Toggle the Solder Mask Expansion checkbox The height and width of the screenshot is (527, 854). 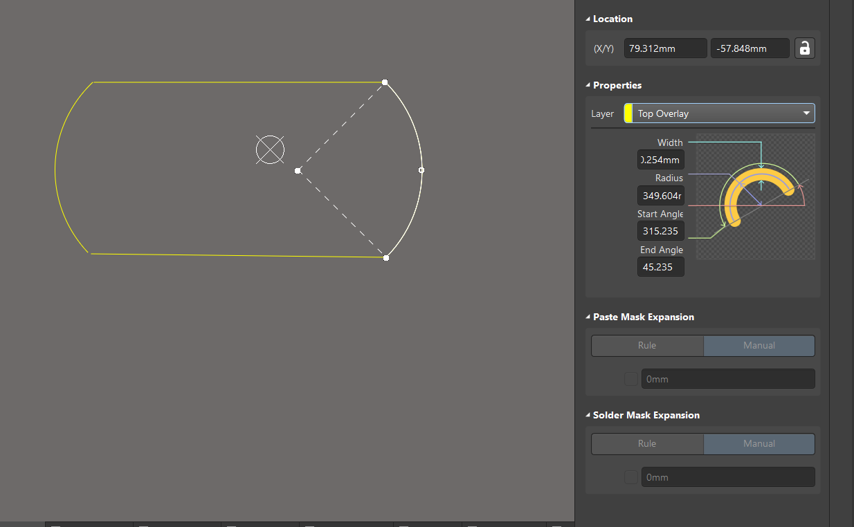(x=631, y=477)
